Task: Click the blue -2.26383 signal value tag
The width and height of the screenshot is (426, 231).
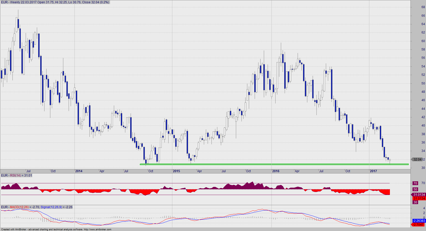Action: (419, 221)
